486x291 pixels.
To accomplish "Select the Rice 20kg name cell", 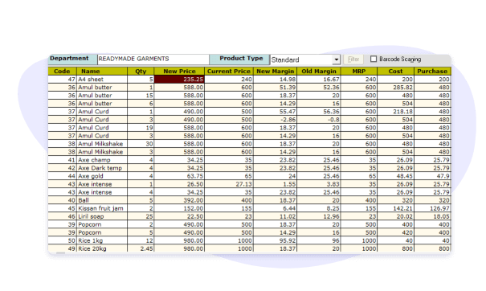I will 102,248.
